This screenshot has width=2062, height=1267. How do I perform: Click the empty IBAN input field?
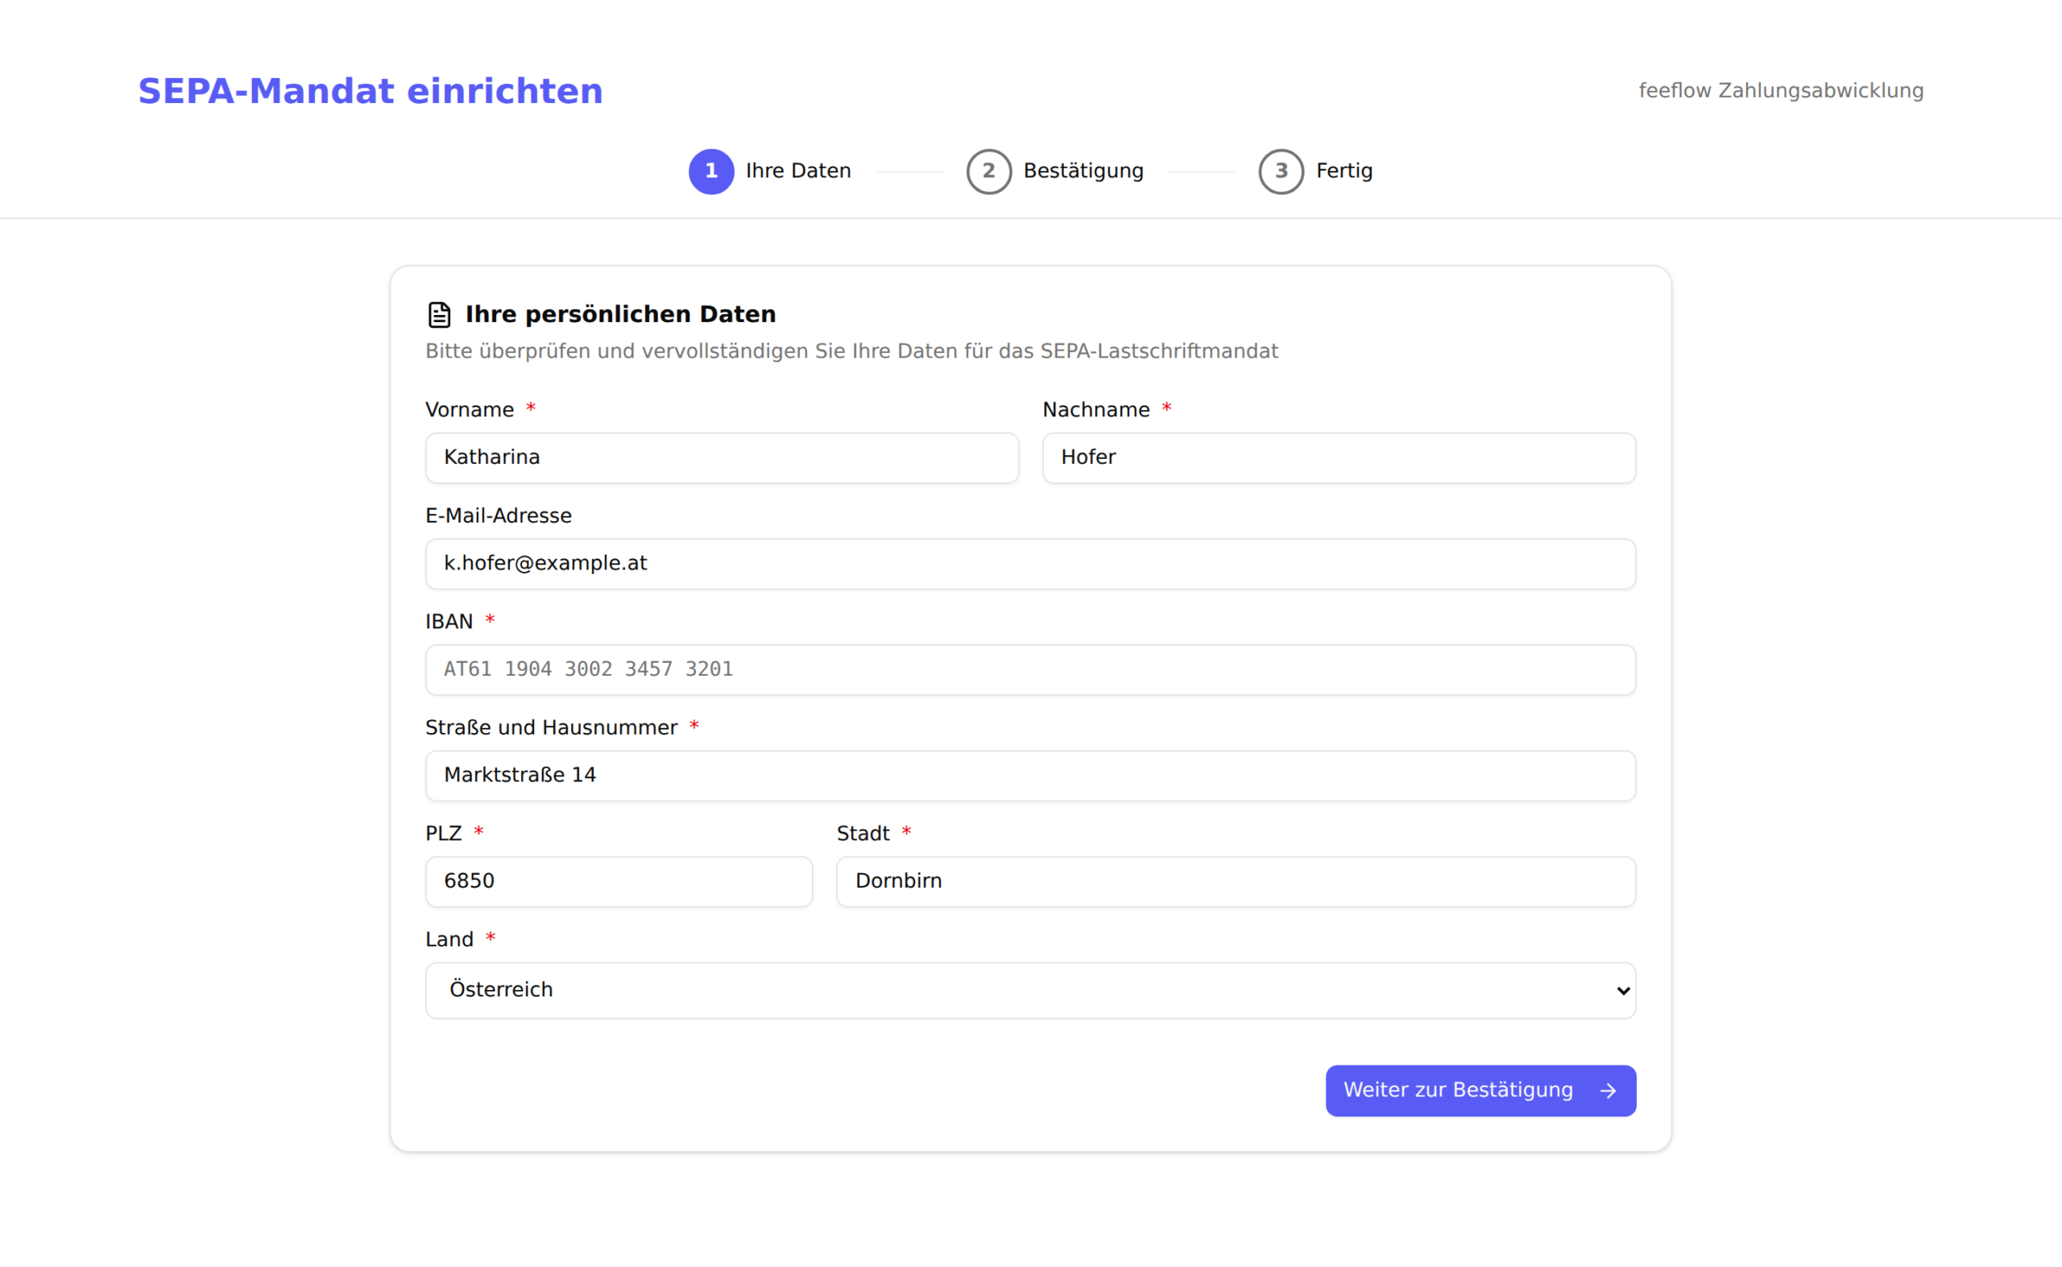point(1030,670)
